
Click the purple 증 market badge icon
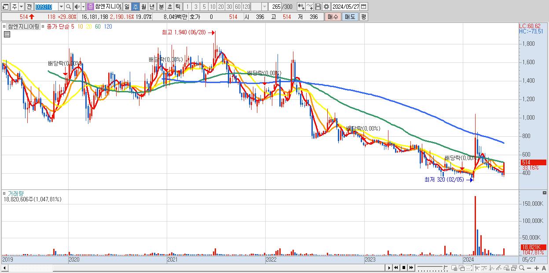[90, 7]
